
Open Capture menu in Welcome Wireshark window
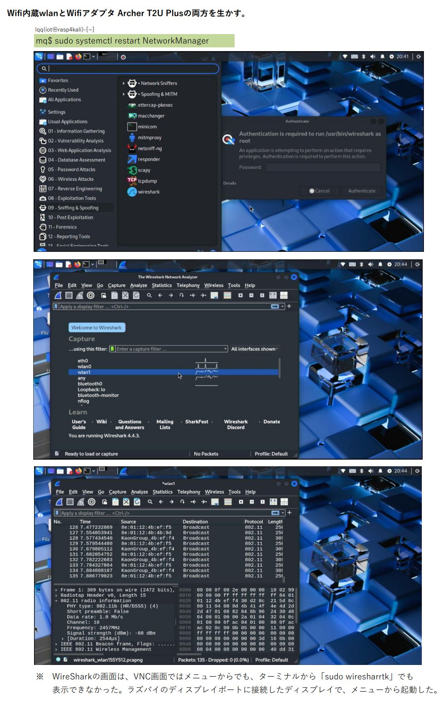click(x=117, y=286)
